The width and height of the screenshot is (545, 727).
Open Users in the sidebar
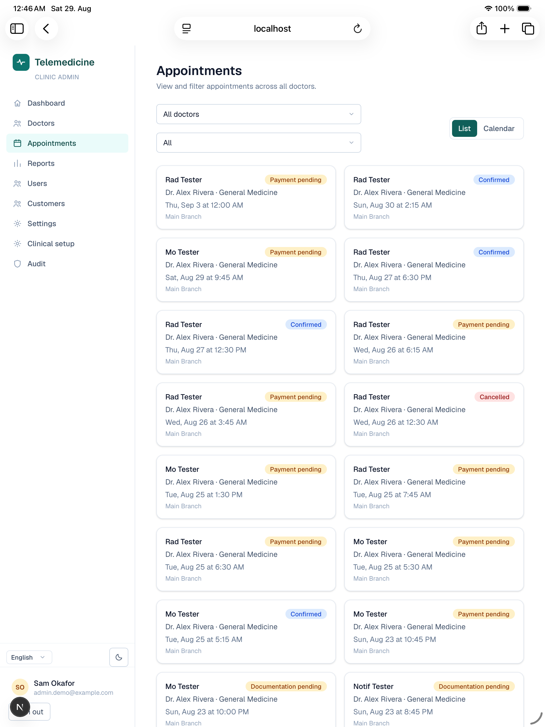[x=67, y=183]
